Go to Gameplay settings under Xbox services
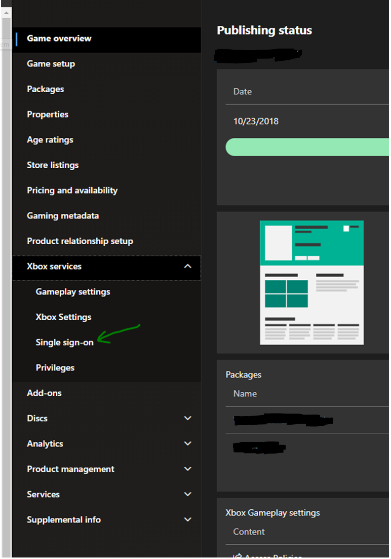Viewport: 391px width, 559px height. (x=72, y=292)
